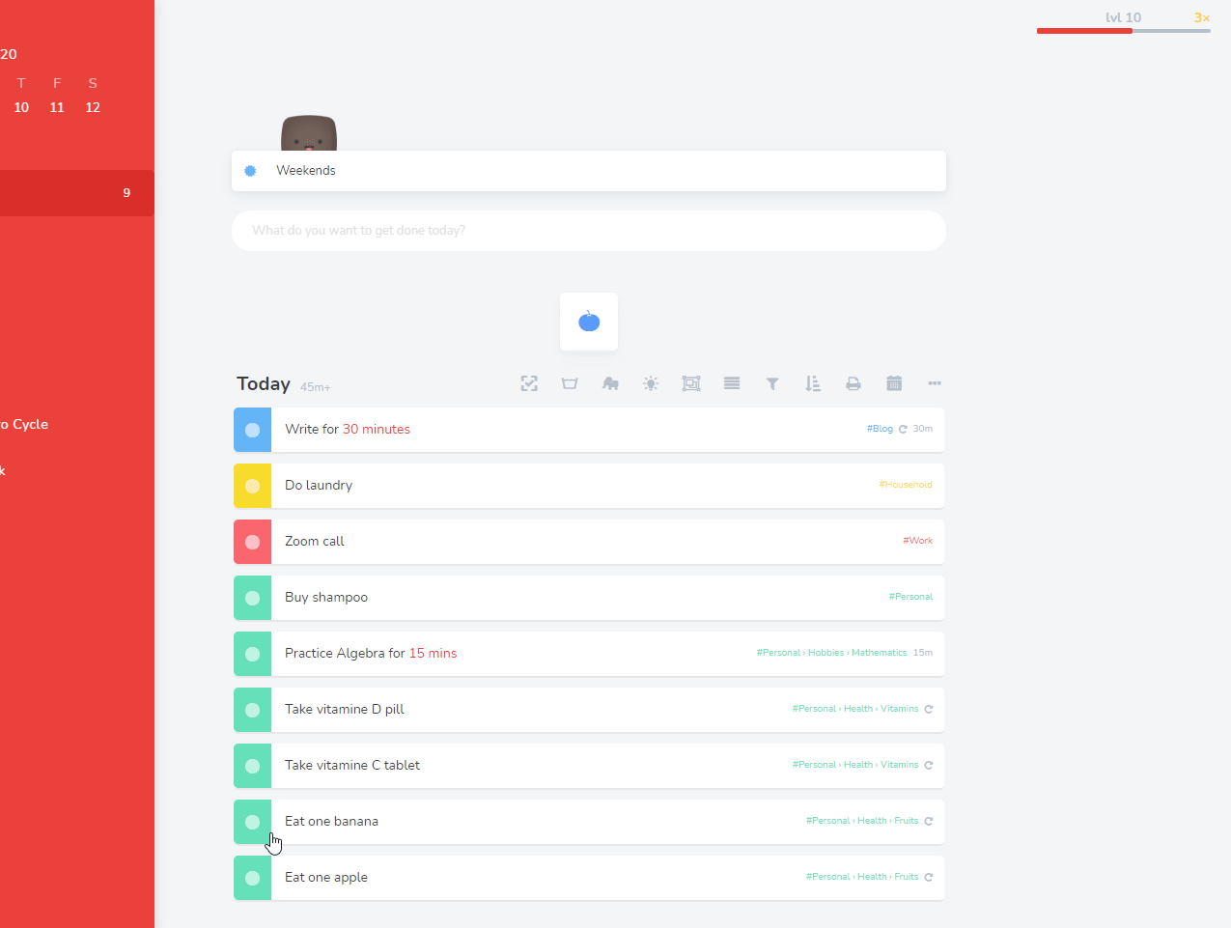Viewport: 1231px width, 928px height.
Task: Click the brown mascot character avatar
Action: pyautogui.click(x=309, y=133)
